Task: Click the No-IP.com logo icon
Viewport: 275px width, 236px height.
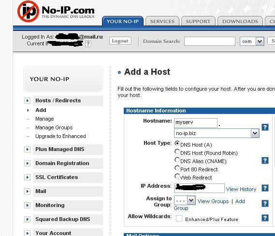Action: 28,12
